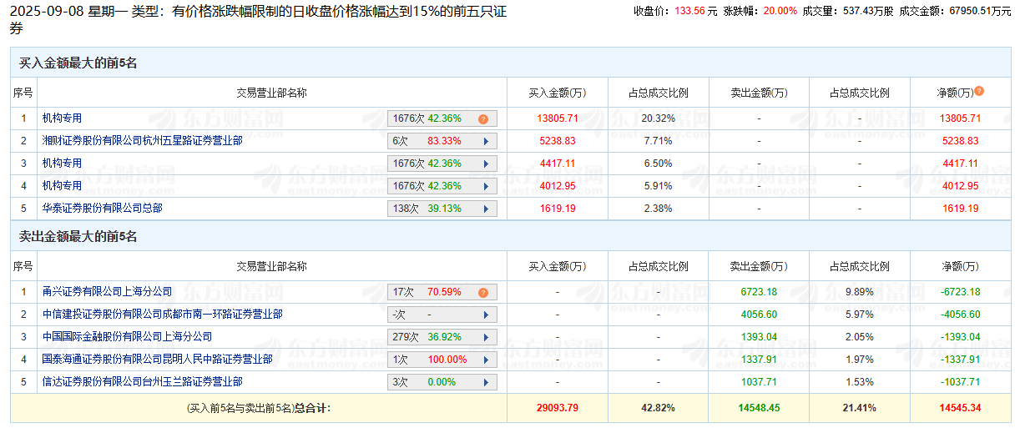This screenshot has height=428, width=1020.
Task: Click the 卖出金额最大的前5名 section header
Action: pos(78,237)
